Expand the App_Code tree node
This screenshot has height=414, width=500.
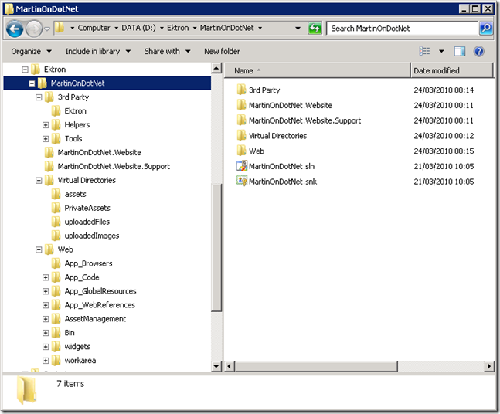46,277
